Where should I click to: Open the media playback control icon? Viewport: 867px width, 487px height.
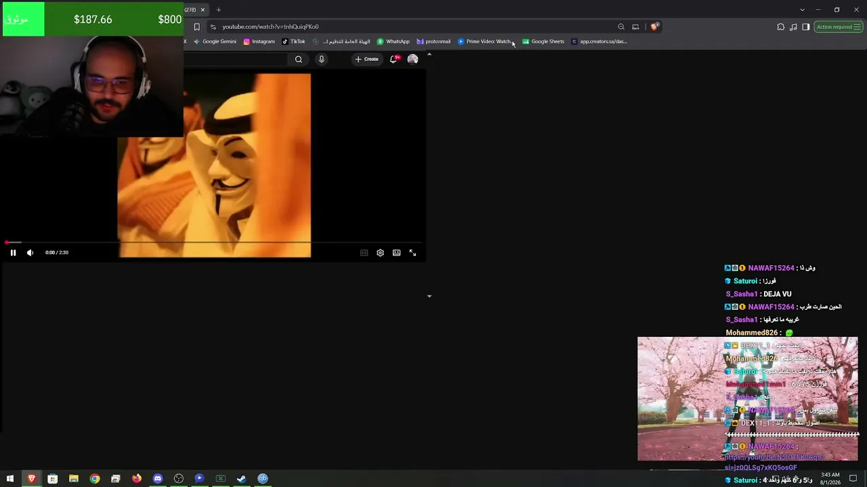pyautogui.click(x=793, y=27)
